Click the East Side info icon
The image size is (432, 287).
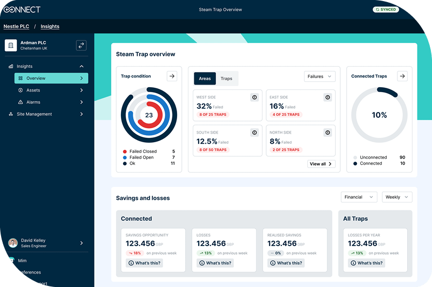coord(327,97)
